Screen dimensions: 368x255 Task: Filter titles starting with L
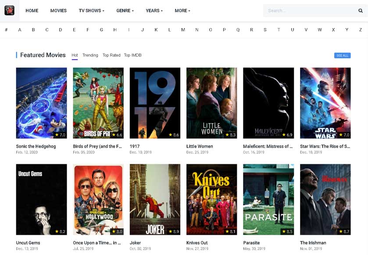point(169,30)
